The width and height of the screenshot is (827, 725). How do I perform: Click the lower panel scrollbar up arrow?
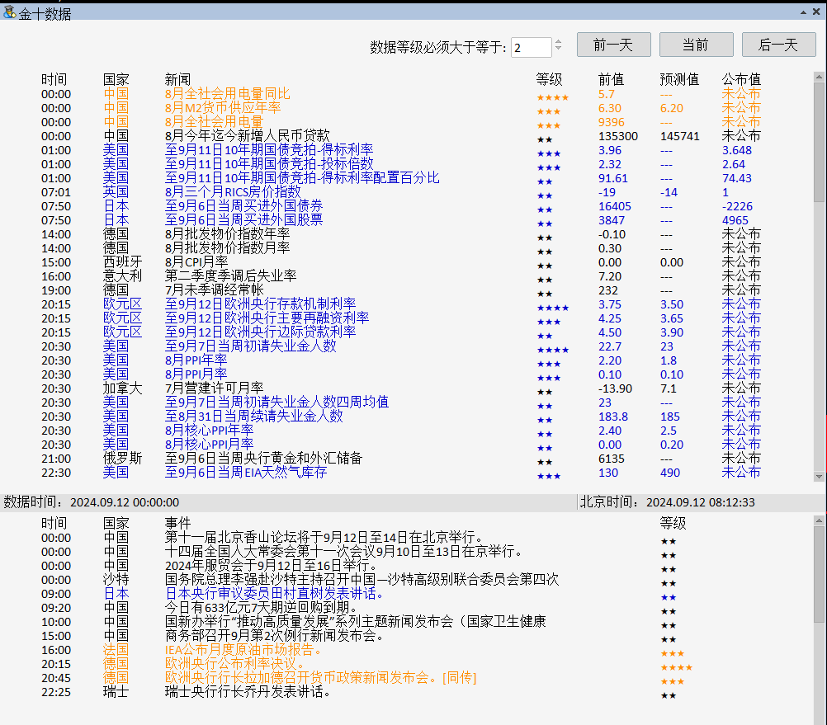tap(820, 522)
